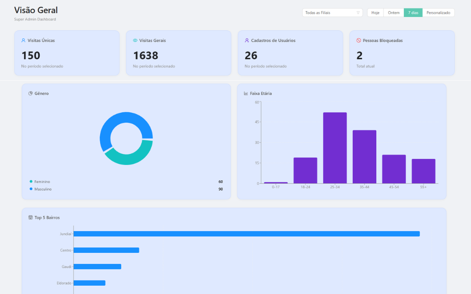Select the 7 dias filter
The image size is (471, 294).
tap(413, 12)
